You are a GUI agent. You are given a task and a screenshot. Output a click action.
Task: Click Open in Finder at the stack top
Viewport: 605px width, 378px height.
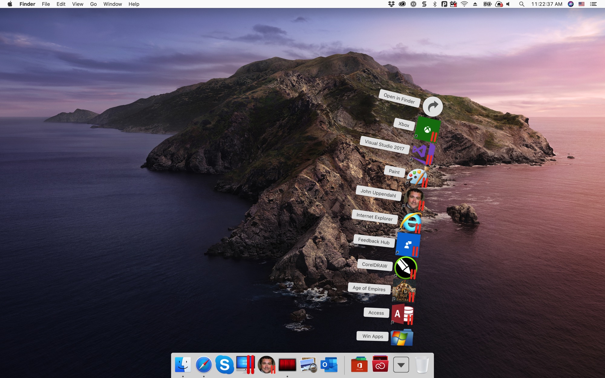click(x=433, y=106)
